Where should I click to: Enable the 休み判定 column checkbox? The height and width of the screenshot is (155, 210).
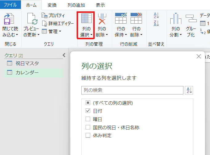pyautogui.click(x=88, y=135)
